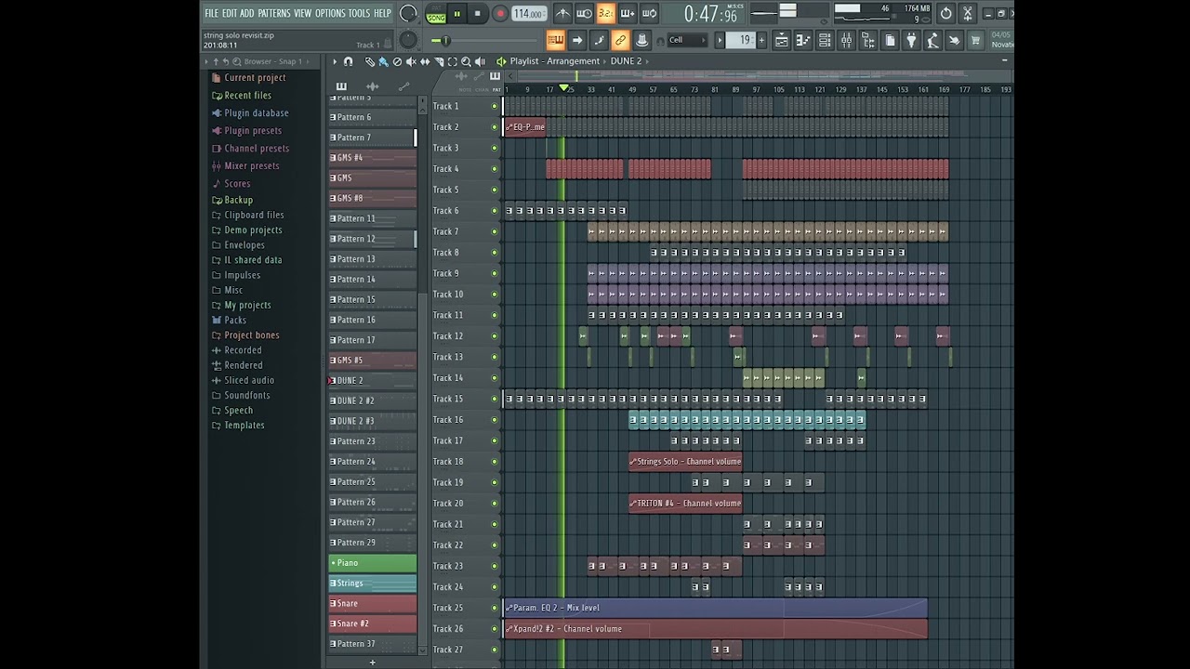The height and width of the screenshot is (669, 1190).
Task: Choose the Select tool in playlist toolbar
Action: click(453, 61)
